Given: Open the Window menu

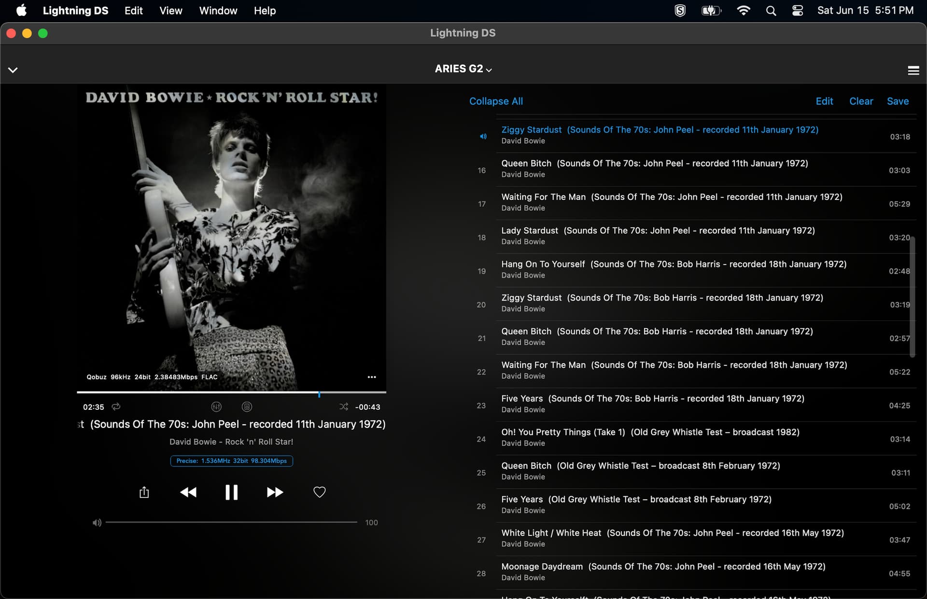Looking at the screenshot, I should pos(218,11).
